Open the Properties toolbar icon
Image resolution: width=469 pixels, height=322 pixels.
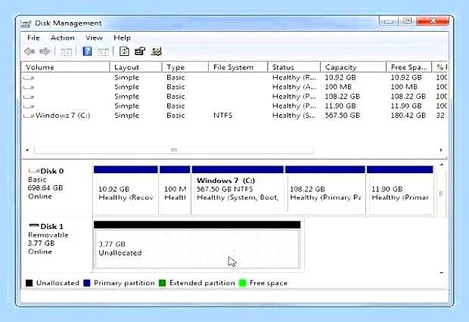(x=140, y=51)
